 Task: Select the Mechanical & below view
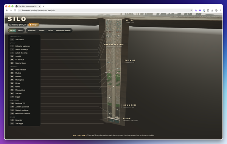[x=63, y=30]
